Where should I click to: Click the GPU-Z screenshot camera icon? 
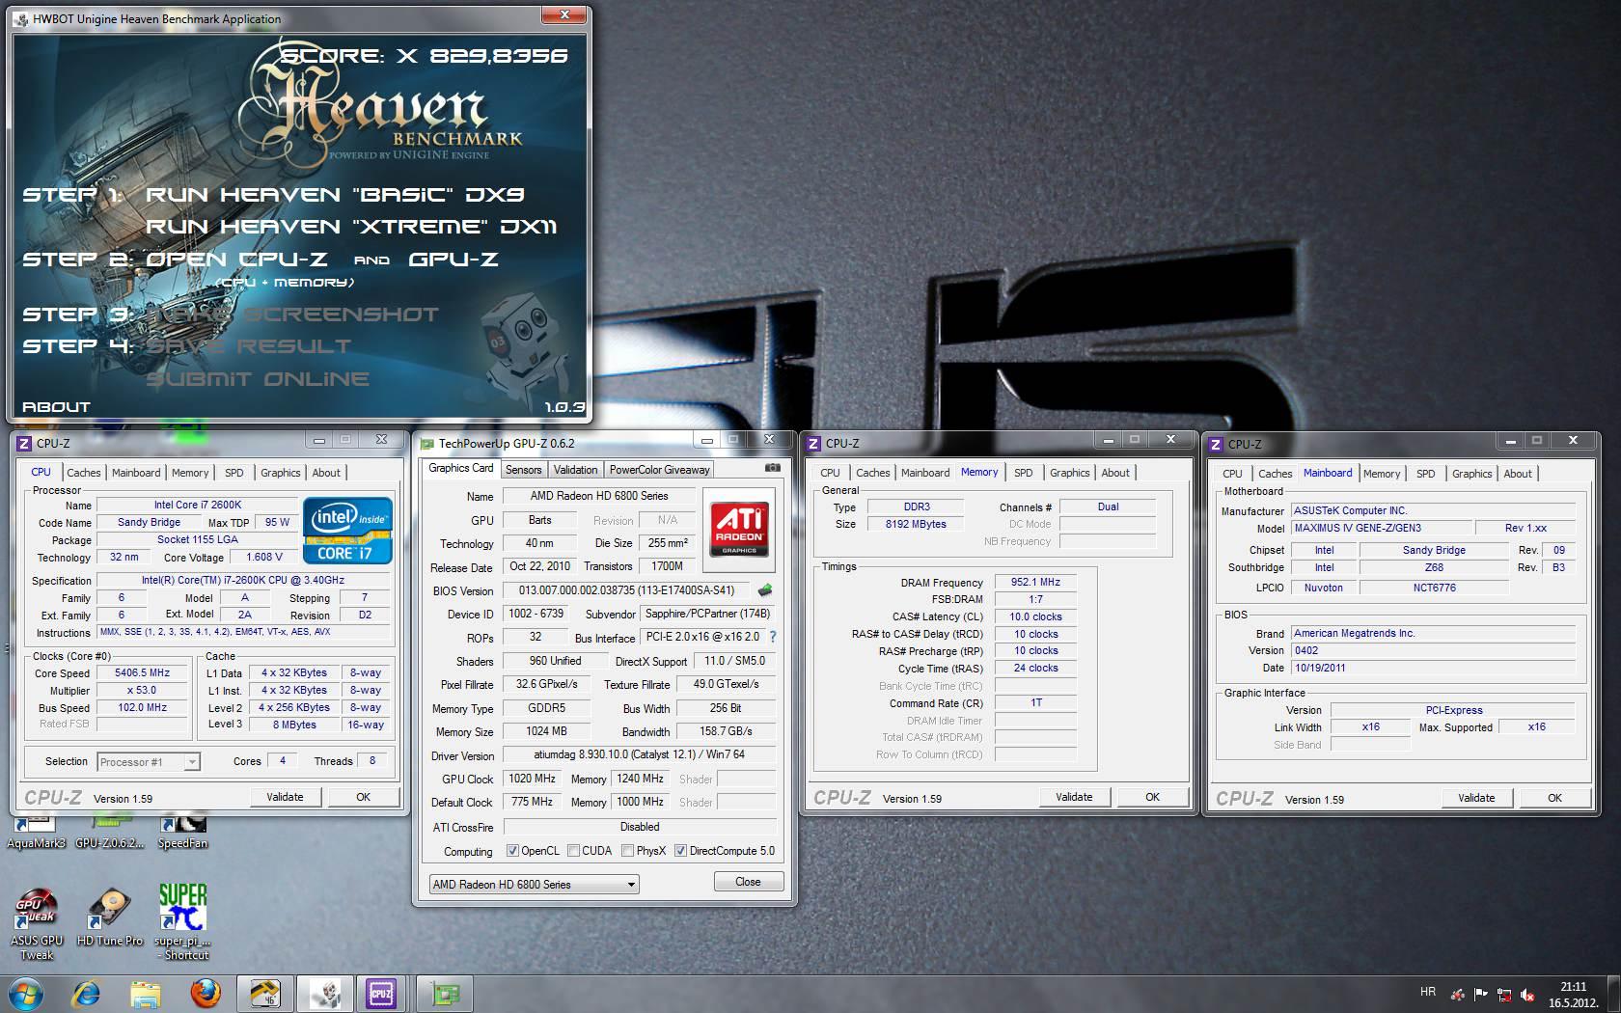(x=773, y=468)
